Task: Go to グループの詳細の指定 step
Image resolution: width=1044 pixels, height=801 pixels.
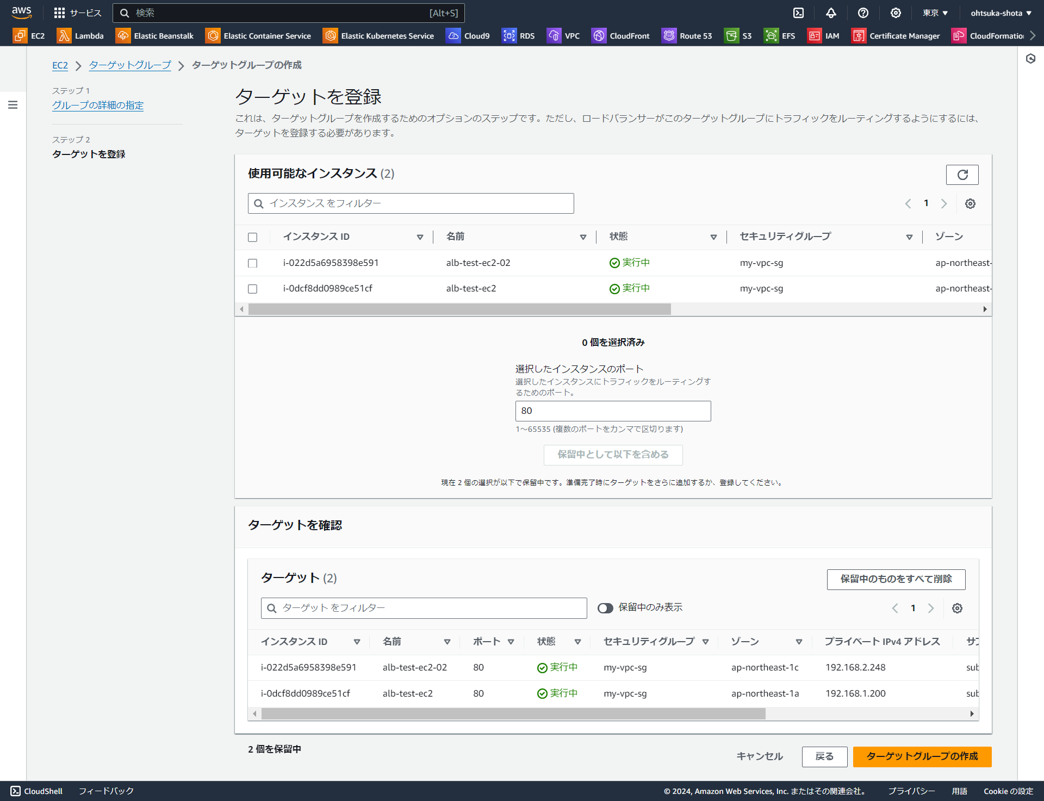Action: coord(98,105)
